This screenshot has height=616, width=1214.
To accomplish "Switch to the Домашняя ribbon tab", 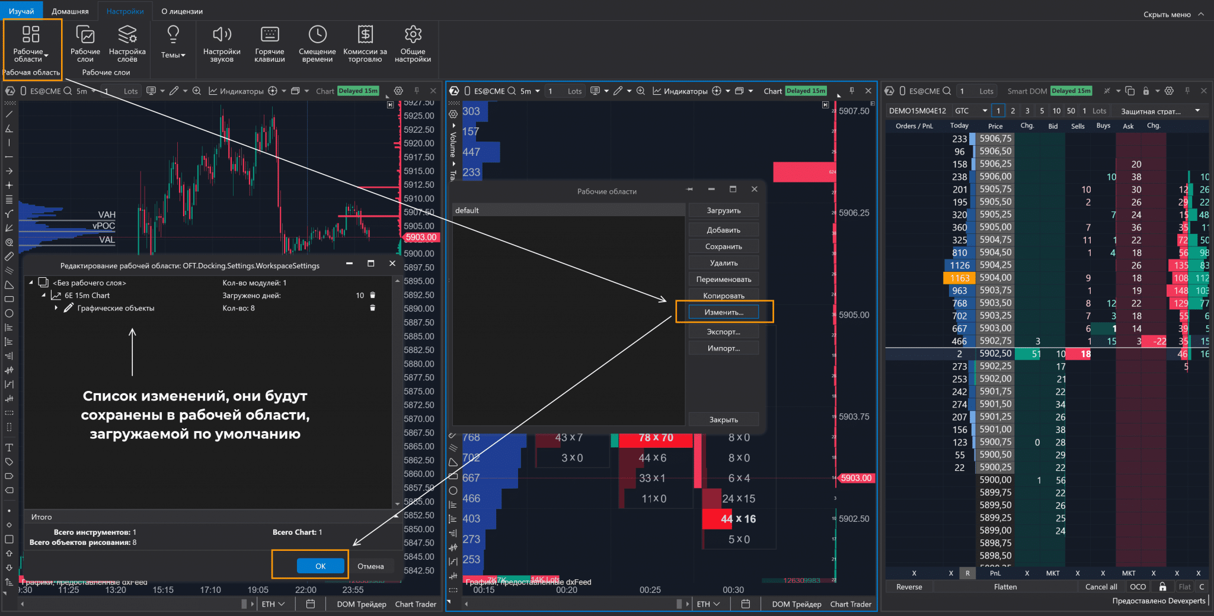I will (70, 11).
